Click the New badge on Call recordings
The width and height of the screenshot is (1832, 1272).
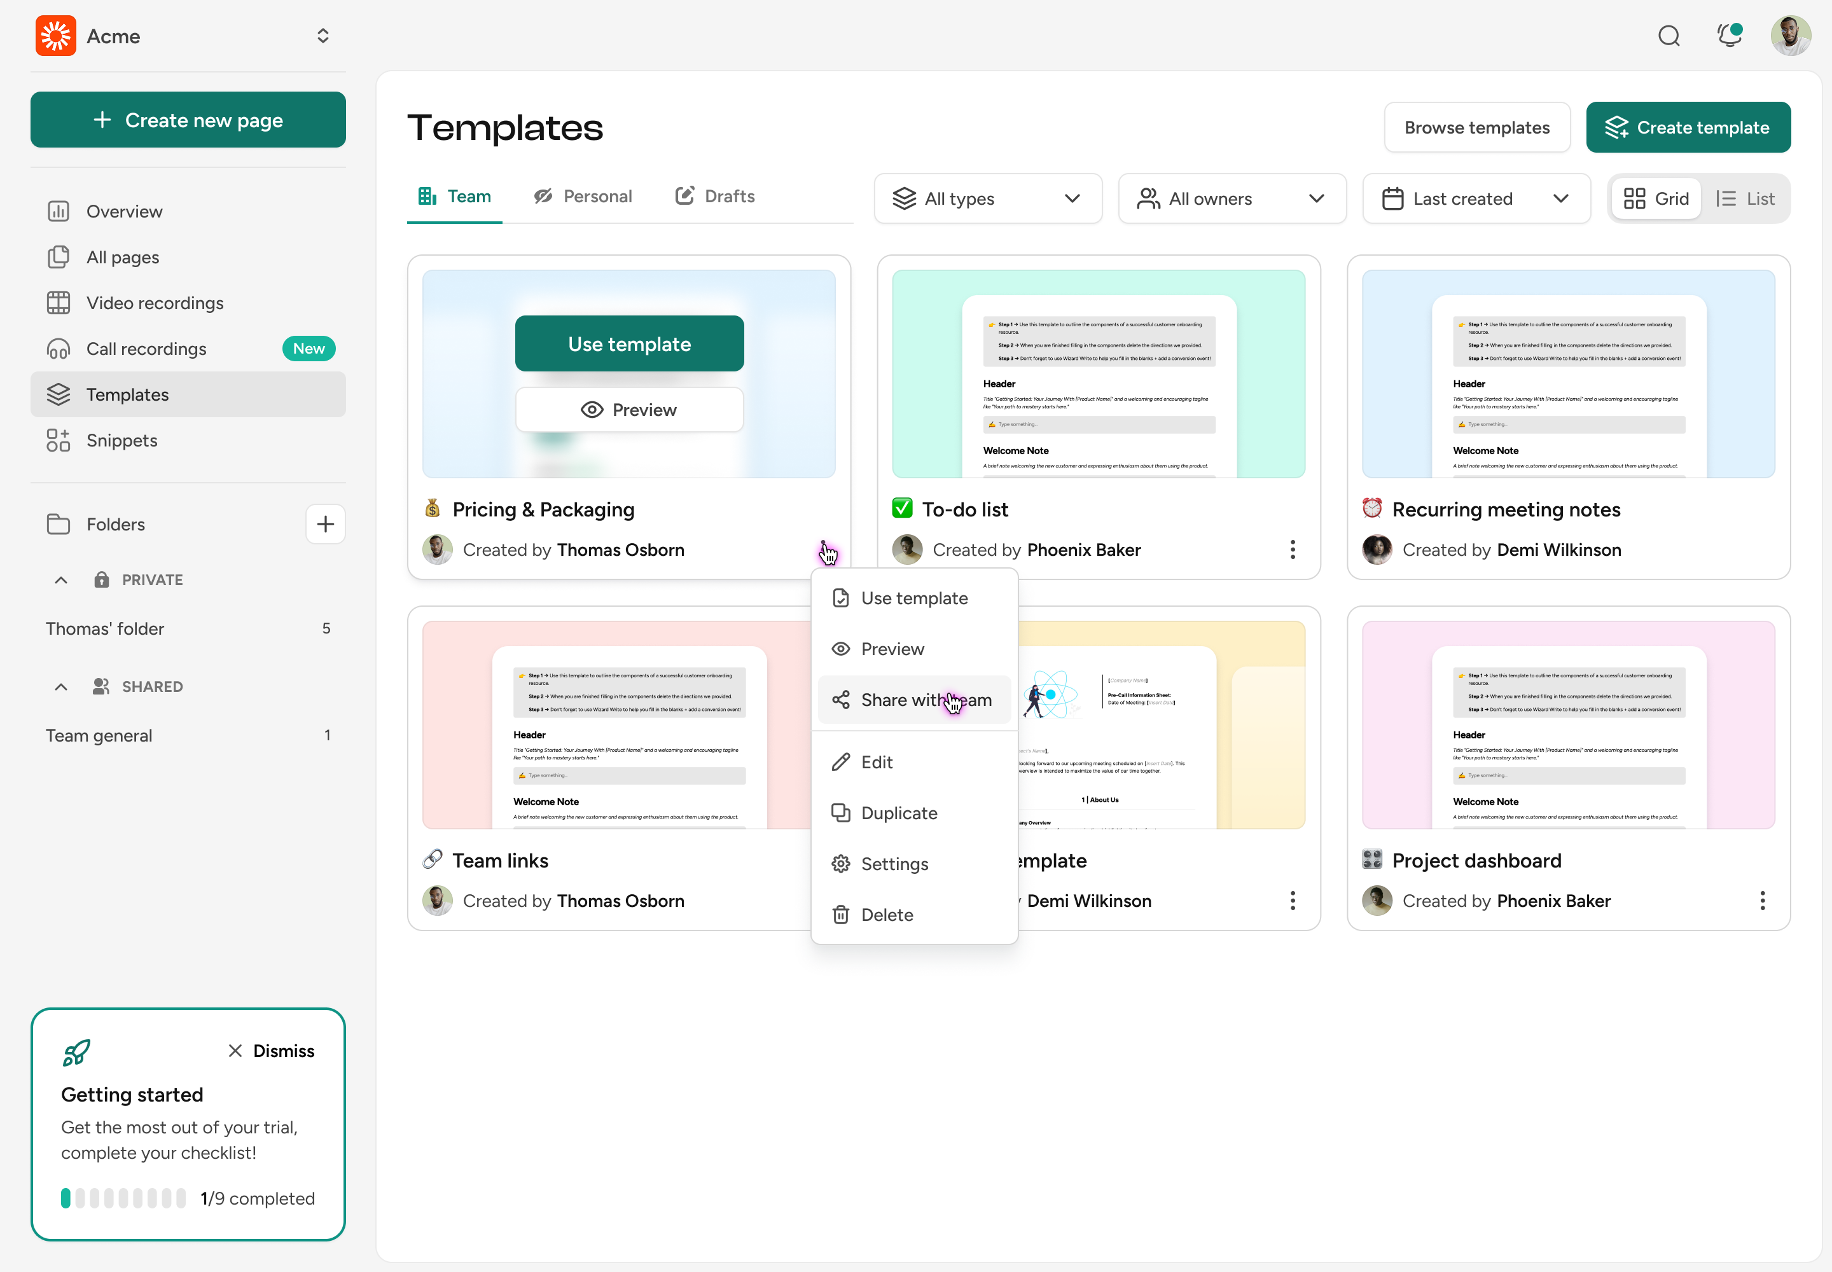309,349
